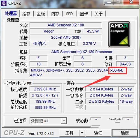
Task: Click the AMD-V instruction text
Action: (36, 75)
